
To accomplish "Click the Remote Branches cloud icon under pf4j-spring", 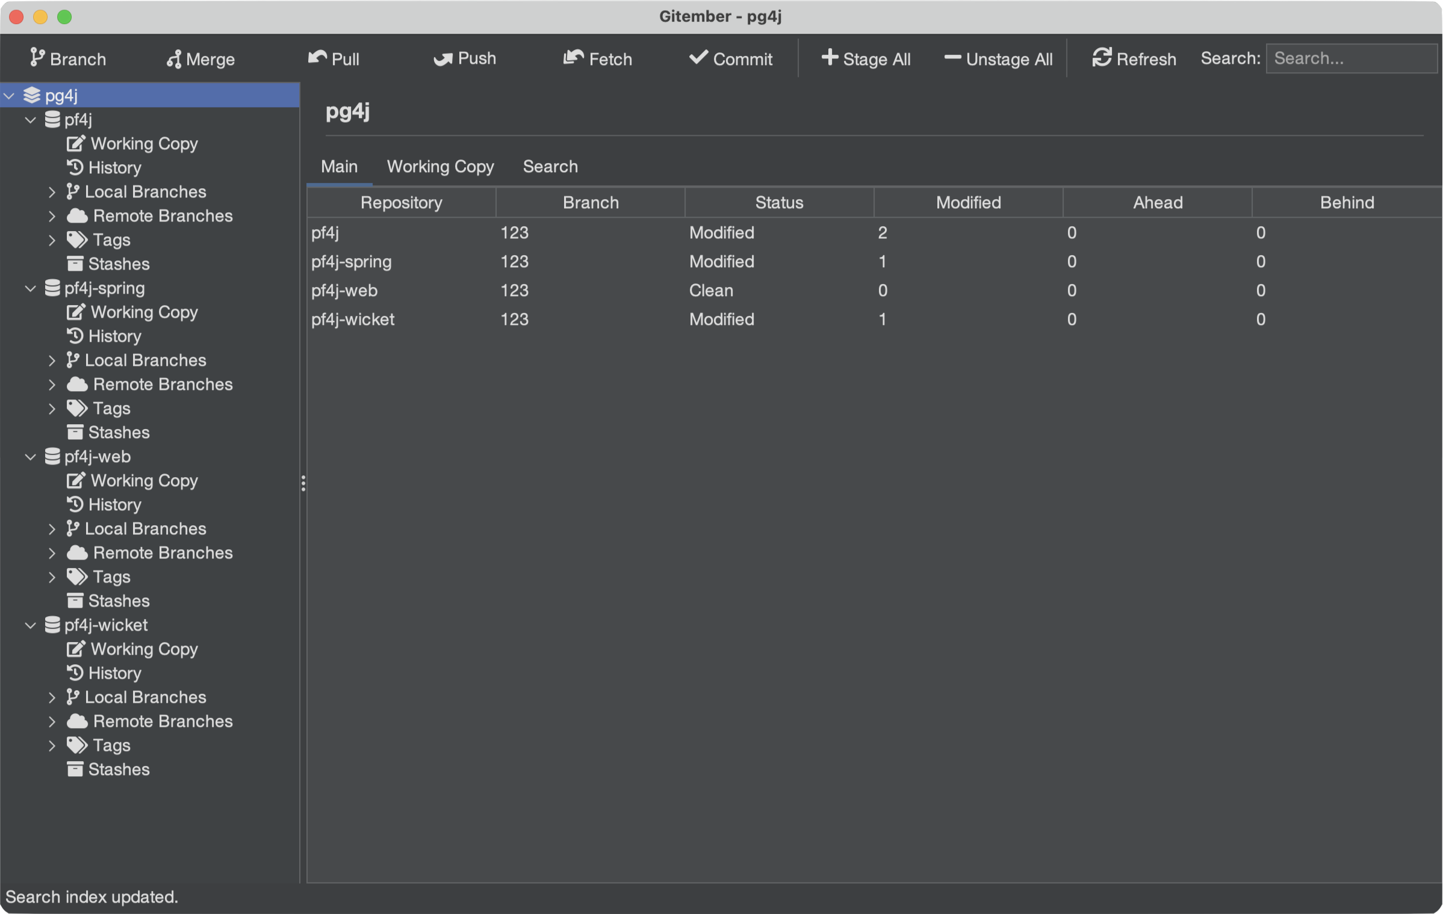I will [x=77, y=384].
